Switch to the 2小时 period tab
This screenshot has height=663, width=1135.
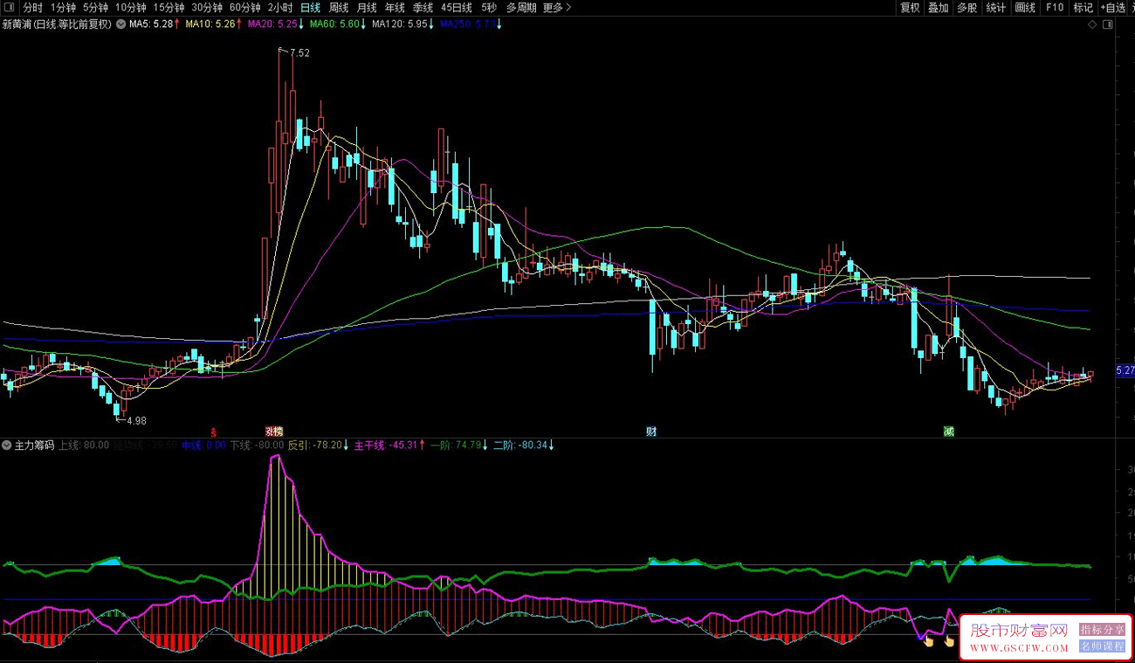281,7
